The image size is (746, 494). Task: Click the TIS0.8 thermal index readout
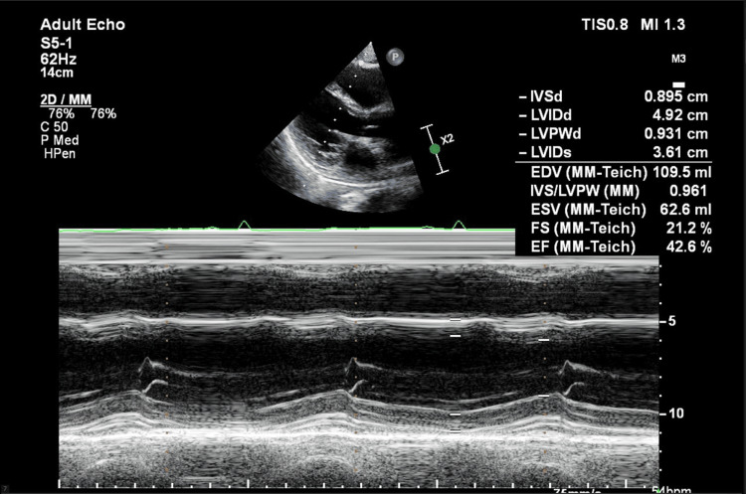coord(605,25)
